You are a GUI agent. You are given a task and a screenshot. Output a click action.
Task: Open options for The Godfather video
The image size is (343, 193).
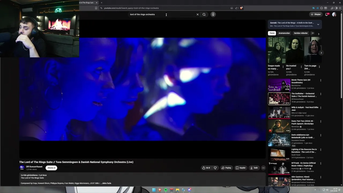[x=320, y=94]
